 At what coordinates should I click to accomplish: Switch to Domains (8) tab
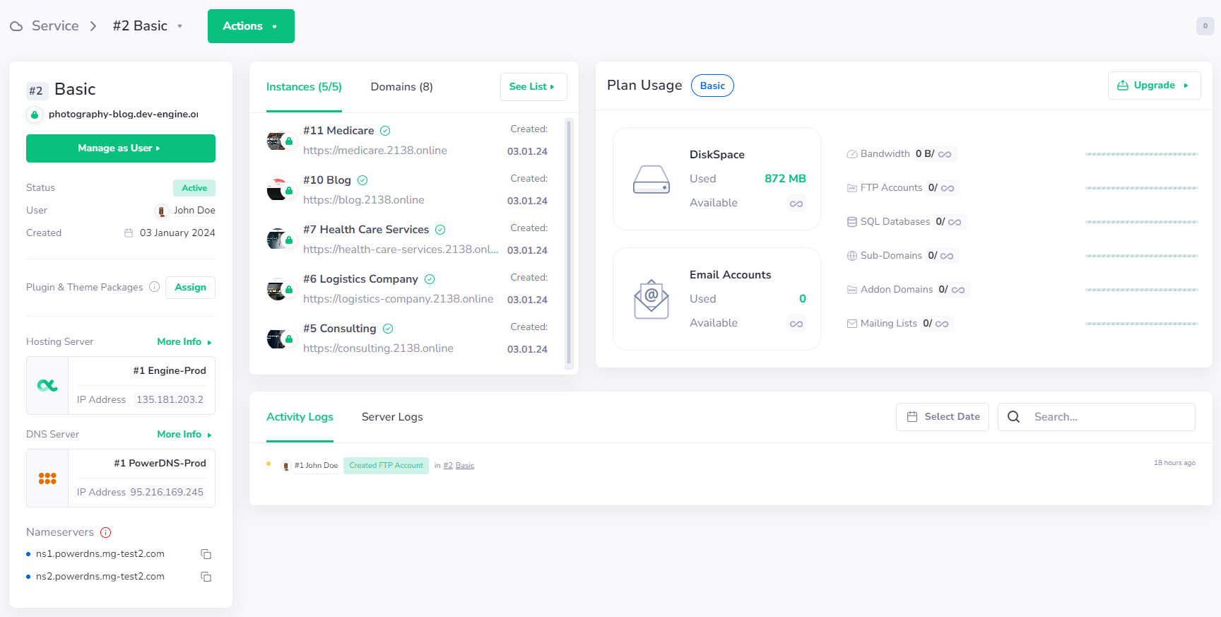pos(401,87)
